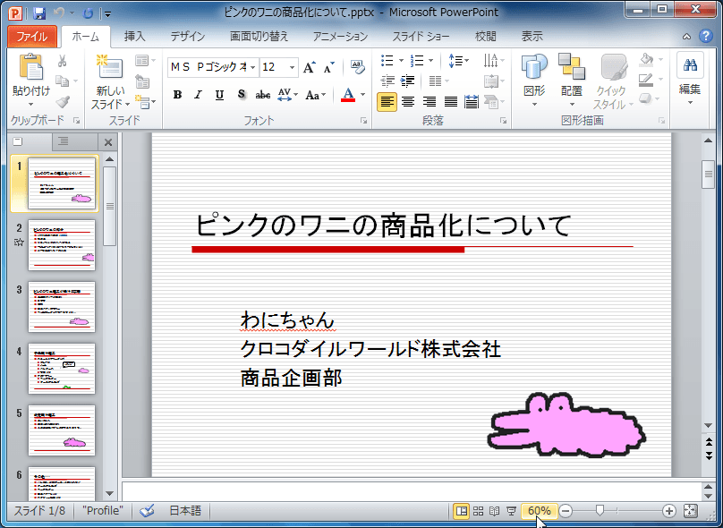This screenshot has width=723, height=528.
Task: Decrease font size with the small A icon
Action: [x=328, y=67]
